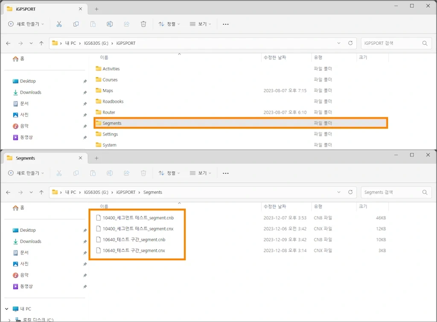
Task: Select the Segments folder in the file list
Action: pyautogui.click(x=112, y=123)
